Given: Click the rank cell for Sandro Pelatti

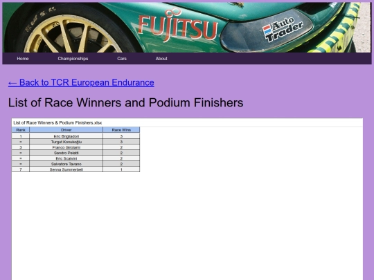Looking at the screenshot, I should click(21, 153).
